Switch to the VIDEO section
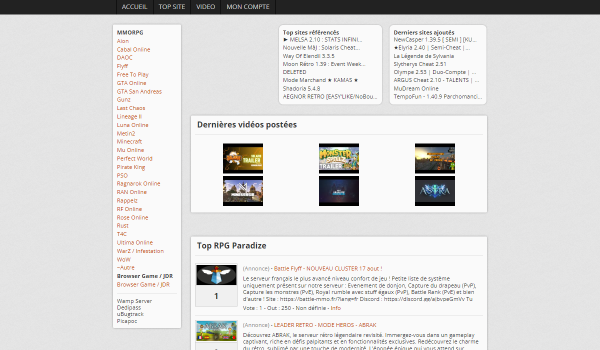This screenshot has width=600, height=350. click(x=205, y=7)
